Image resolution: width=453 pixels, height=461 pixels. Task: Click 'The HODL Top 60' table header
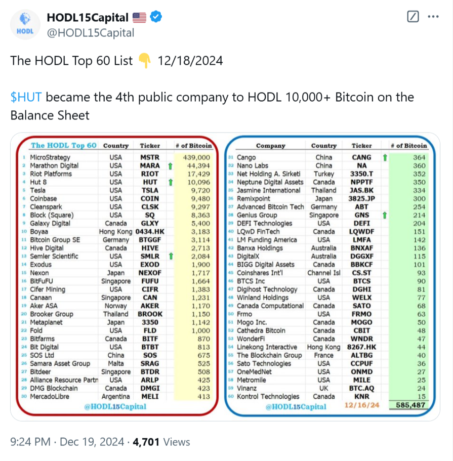[63, 145]
